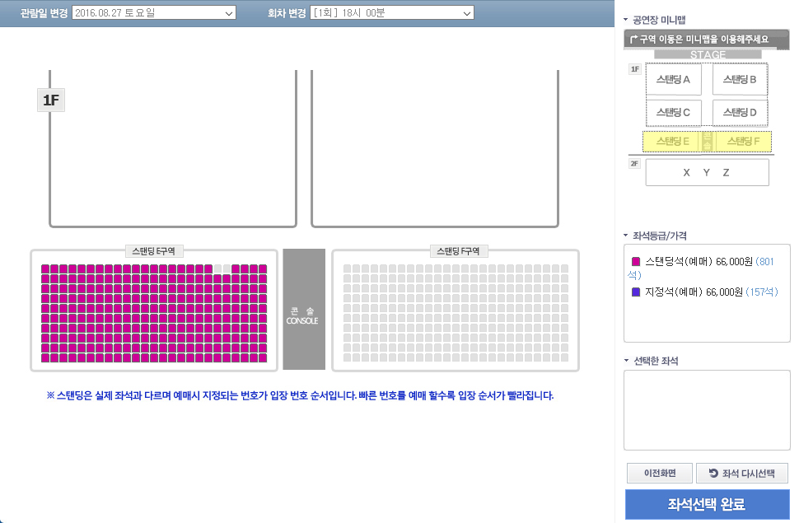Image resolution: width=799 pixels, height=523 pixels.
Task: Collapse the 좌석등급/가격 section
Action: (x=627, y=236)
